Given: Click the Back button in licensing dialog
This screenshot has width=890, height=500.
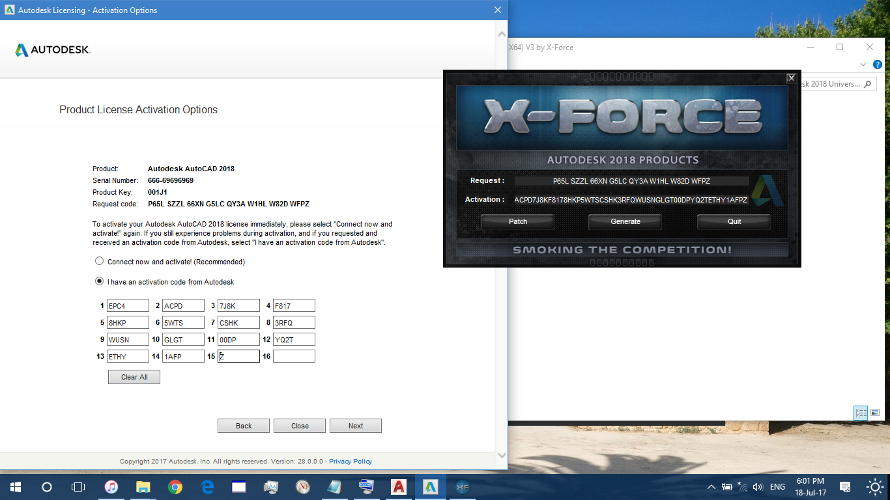Looking at the screenshot, I should (x=244, y=426).
